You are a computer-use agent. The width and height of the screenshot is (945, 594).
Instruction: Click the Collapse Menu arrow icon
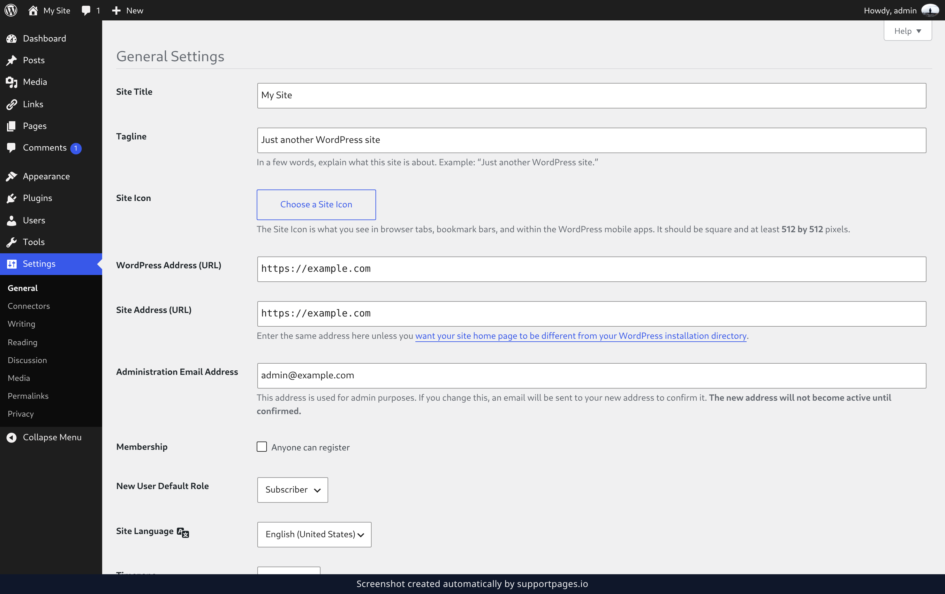tap(11, 437)
